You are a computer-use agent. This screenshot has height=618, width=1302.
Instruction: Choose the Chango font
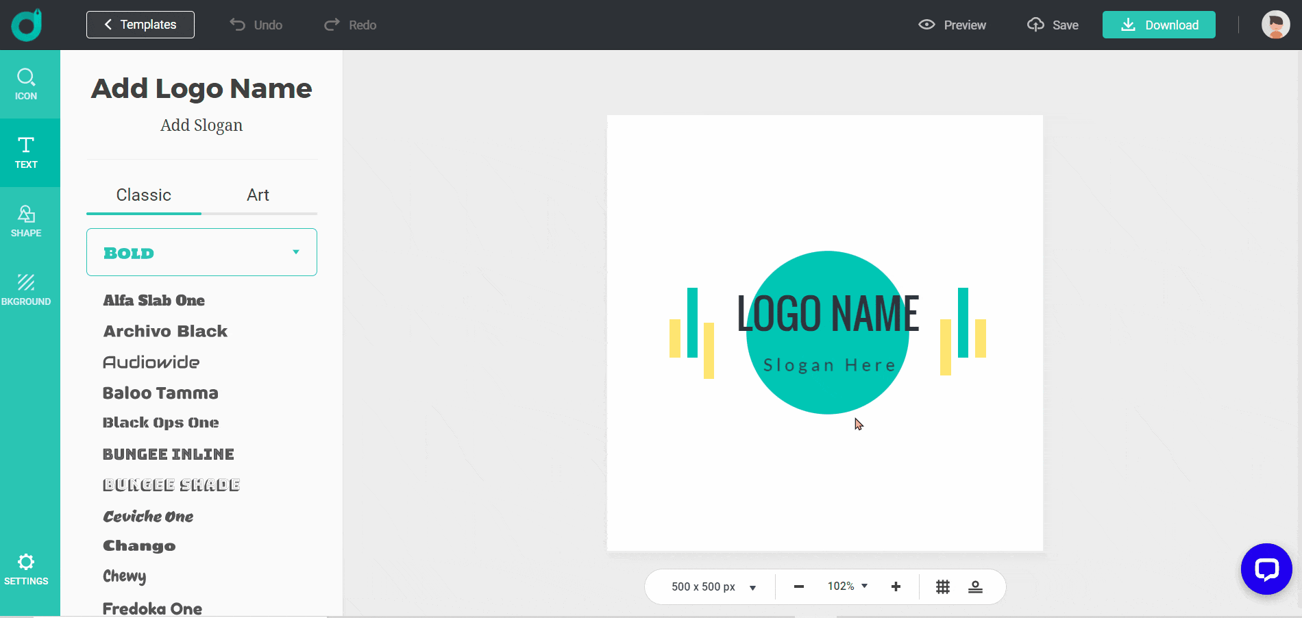139,546
